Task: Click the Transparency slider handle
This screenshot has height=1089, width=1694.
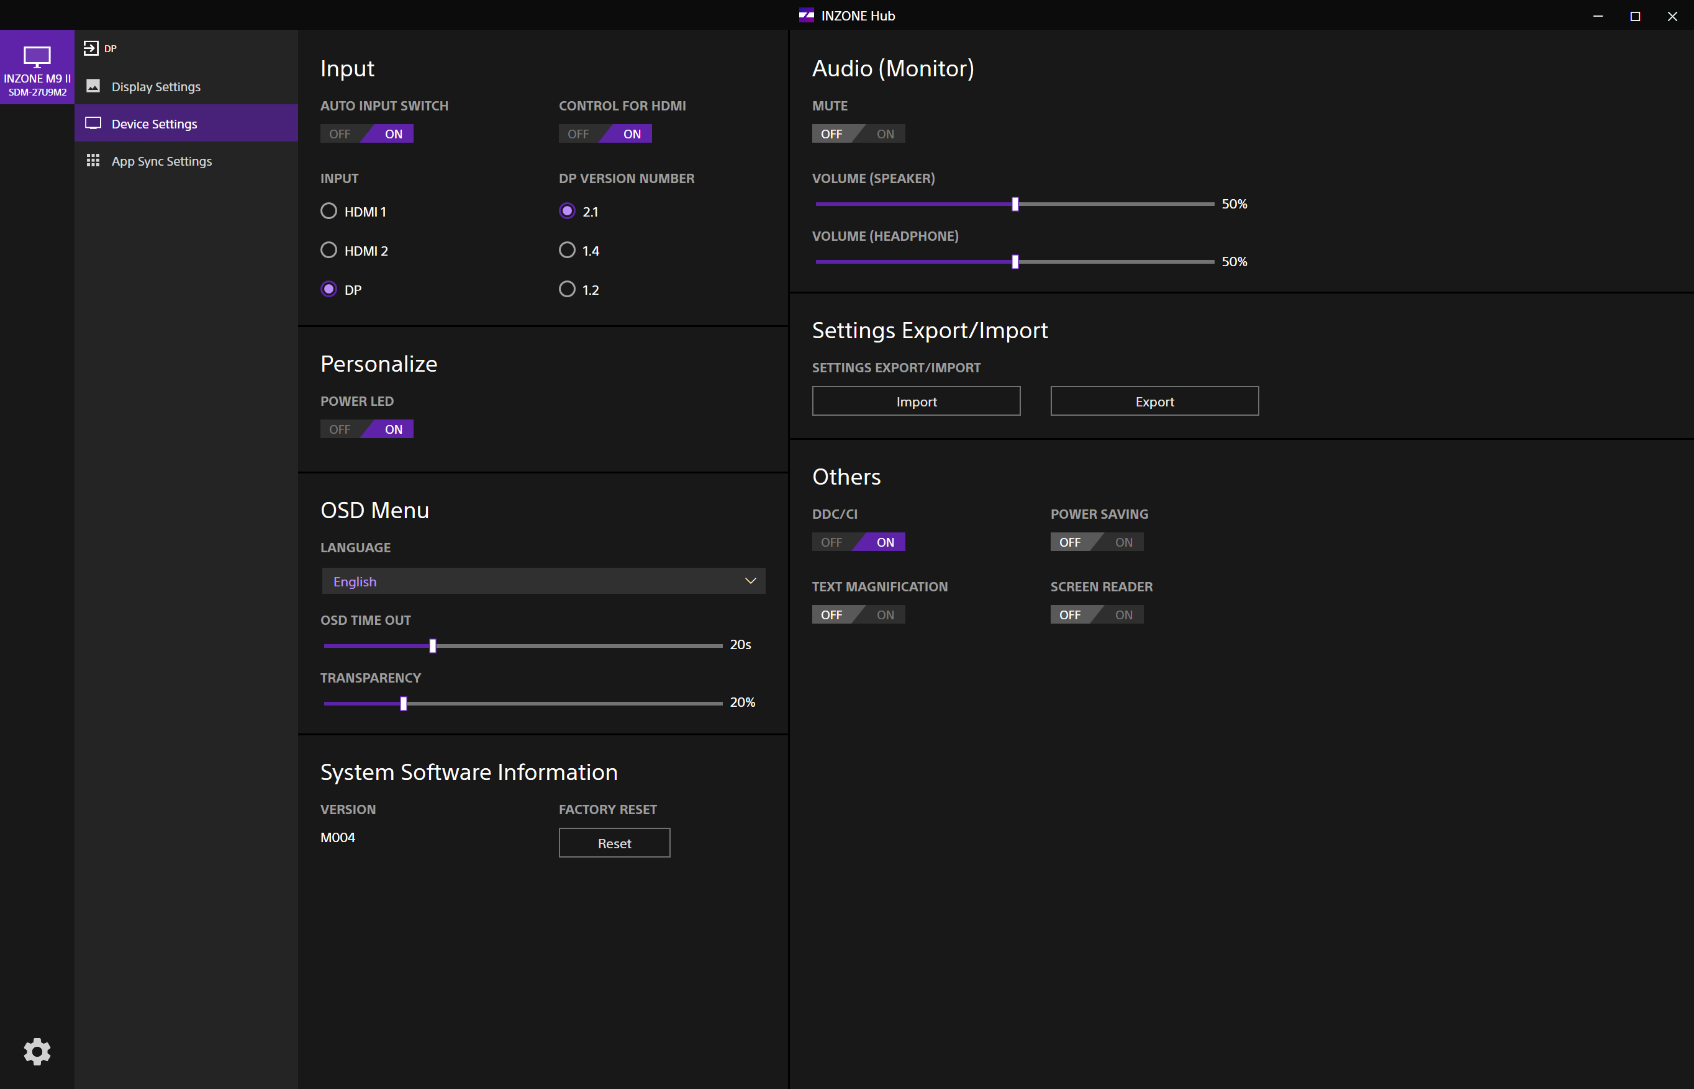Action: (x=404, y=704)
